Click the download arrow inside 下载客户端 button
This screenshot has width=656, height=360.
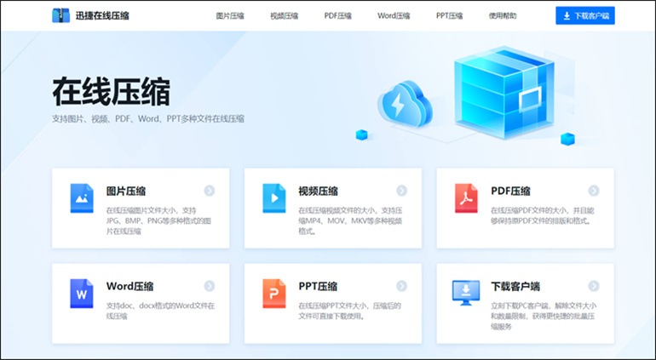click(567, 16)
